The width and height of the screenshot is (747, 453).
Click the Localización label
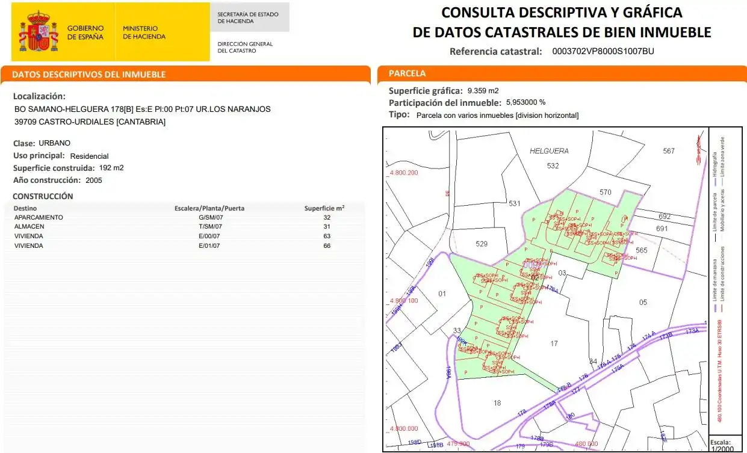point(40,96)
